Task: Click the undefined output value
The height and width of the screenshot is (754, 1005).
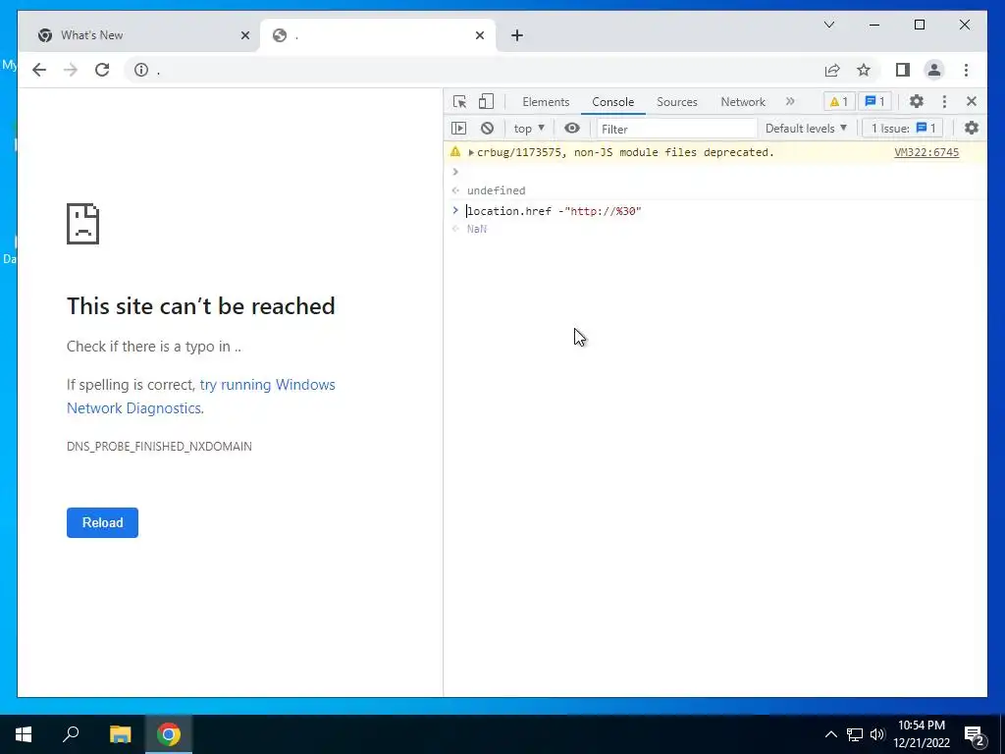Action: (496, 190)
